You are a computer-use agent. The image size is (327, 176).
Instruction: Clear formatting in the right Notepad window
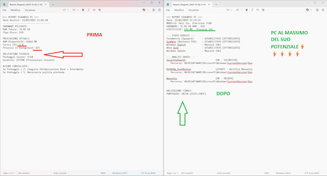tap(263, 10)
